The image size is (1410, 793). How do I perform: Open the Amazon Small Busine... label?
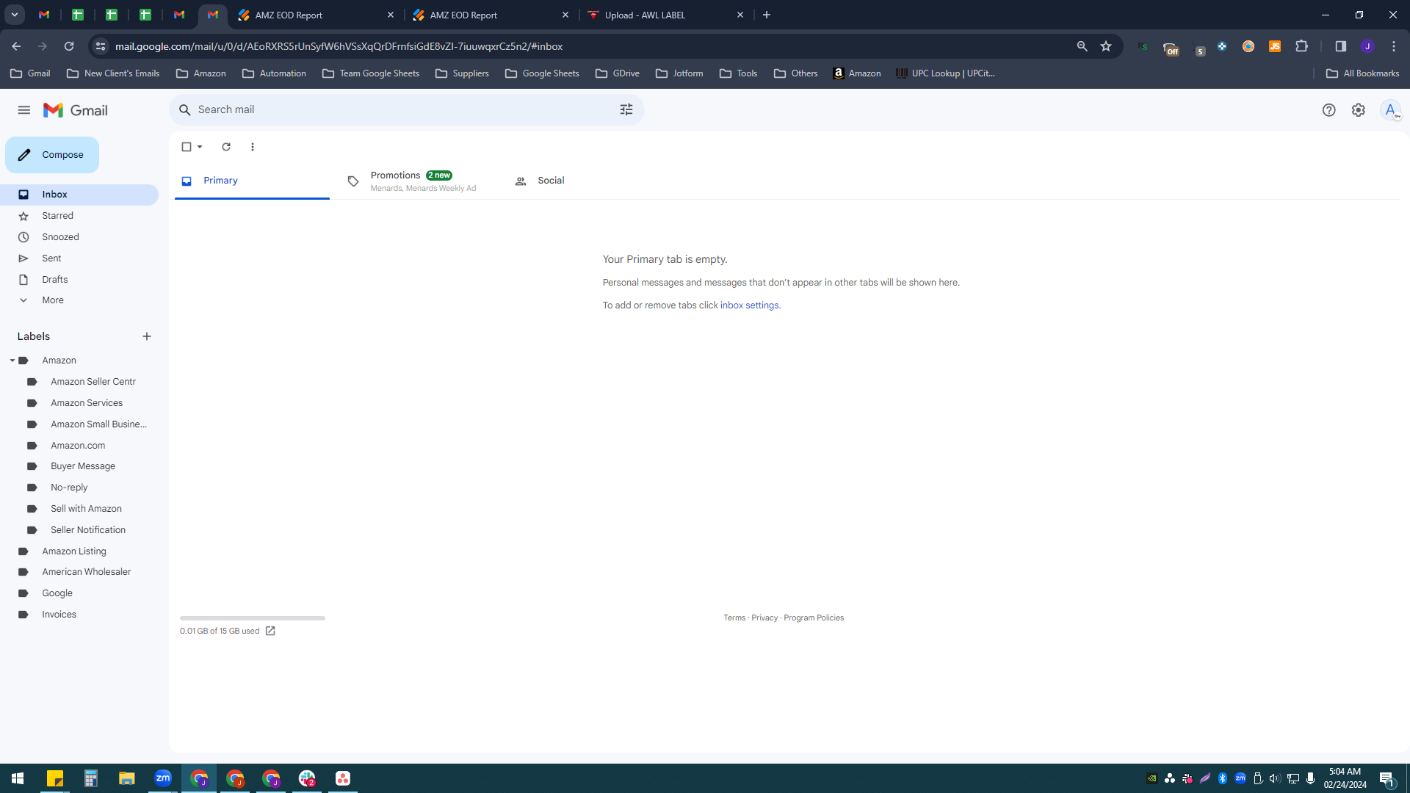tap(98, 424)
